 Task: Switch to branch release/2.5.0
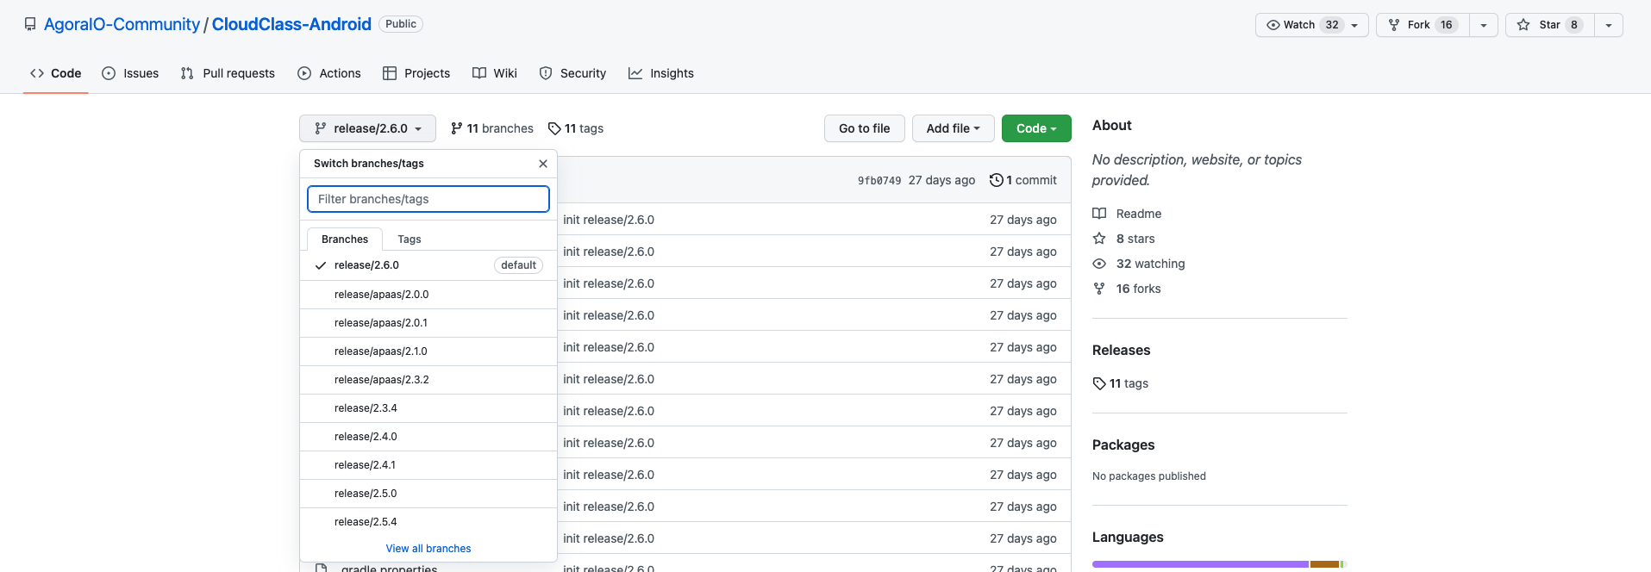coord(428,494)
